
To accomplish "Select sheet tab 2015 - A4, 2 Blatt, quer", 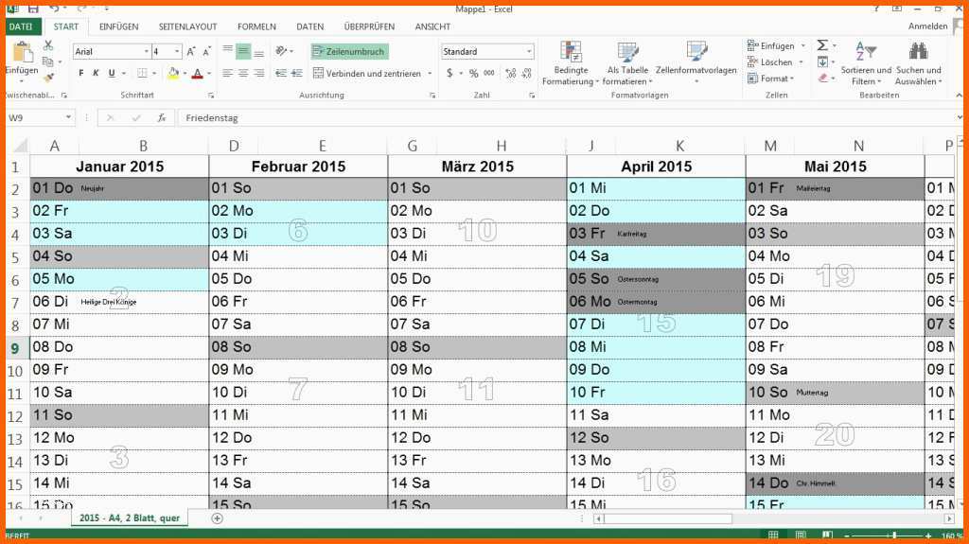I will (x=130, y=518).
